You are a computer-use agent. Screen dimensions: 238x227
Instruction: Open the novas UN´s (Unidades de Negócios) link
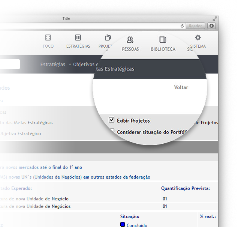[75, 177]
